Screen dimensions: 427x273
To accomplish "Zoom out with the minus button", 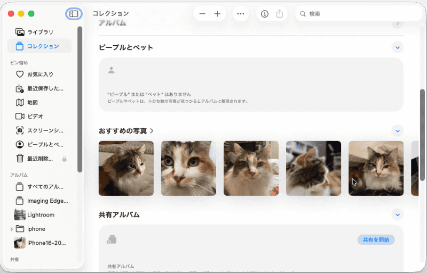I will coord(202,14).
